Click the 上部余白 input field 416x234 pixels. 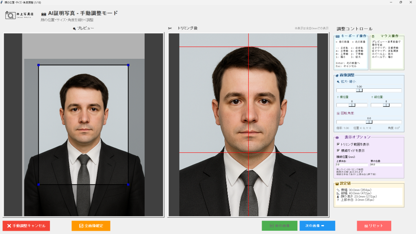coord(352,165)
